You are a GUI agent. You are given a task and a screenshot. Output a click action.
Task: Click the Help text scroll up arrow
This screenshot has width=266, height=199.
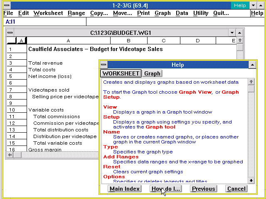(x=251, y=82)
